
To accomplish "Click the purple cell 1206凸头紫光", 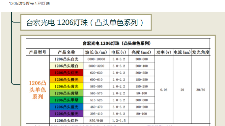I will [x=67, y=114].
